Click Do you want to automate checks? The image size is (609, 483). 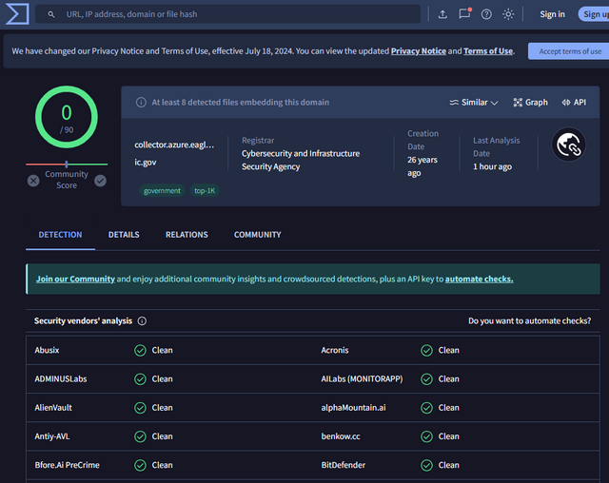coord(529,320)
